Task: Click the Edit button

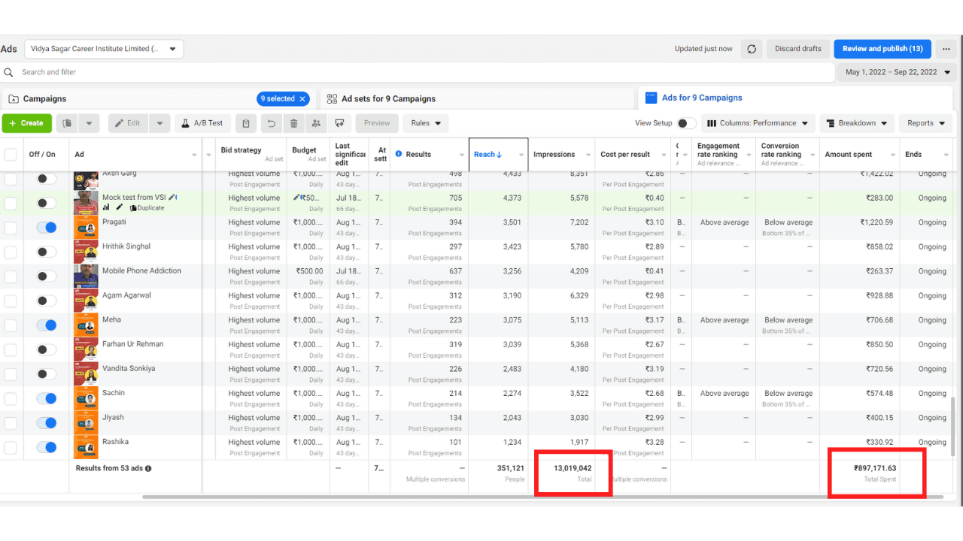Action: (x=128, y=123)
